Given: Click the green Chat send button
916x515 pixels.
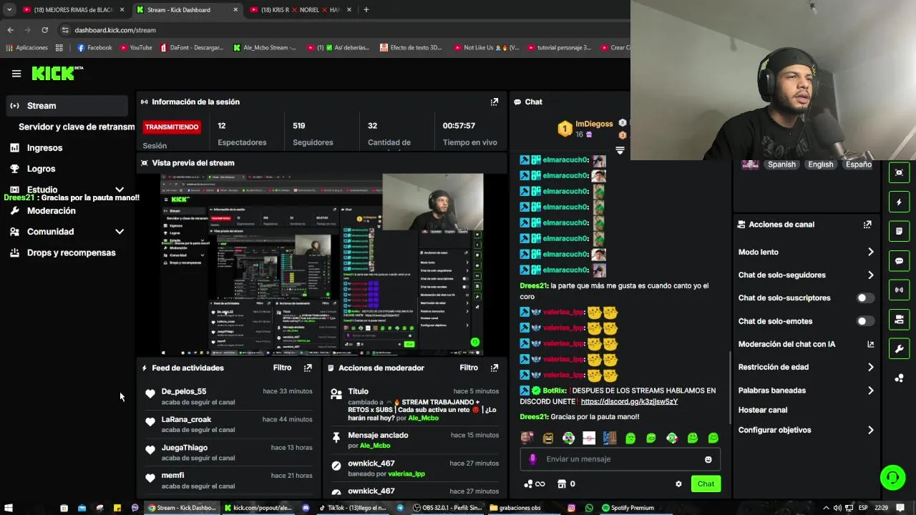Looking at the screenshot, I should click(706, 484).
